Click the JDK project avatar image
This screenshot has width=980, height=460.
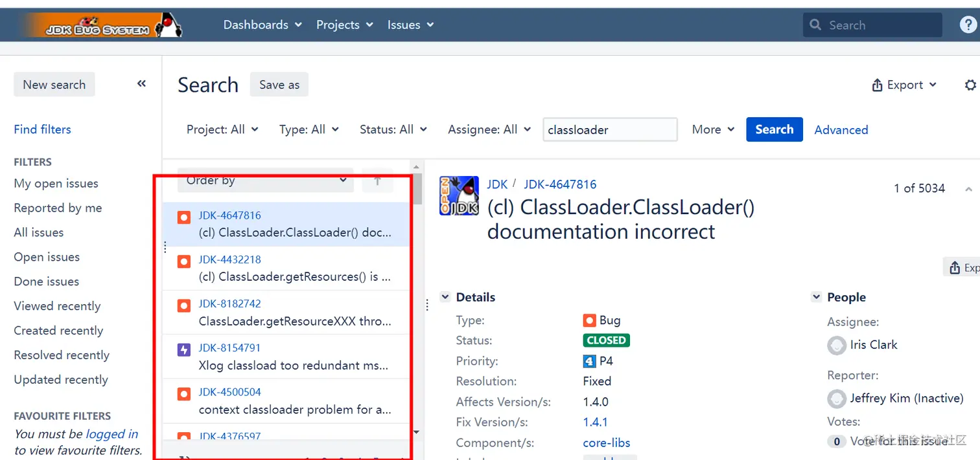[x=459, y=195]
